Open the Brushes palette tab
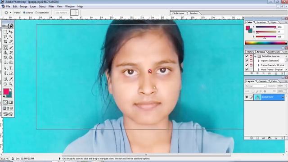 pyautogui.click(x=193, y=13)
